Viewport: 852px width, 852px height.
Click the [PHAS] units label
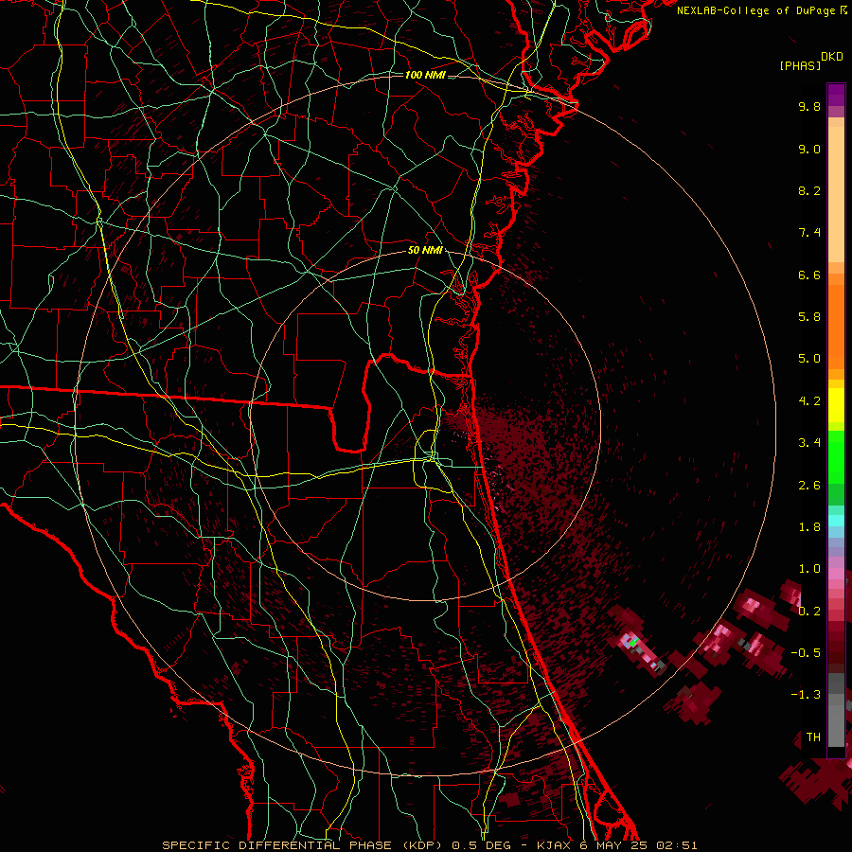(800, 65)
